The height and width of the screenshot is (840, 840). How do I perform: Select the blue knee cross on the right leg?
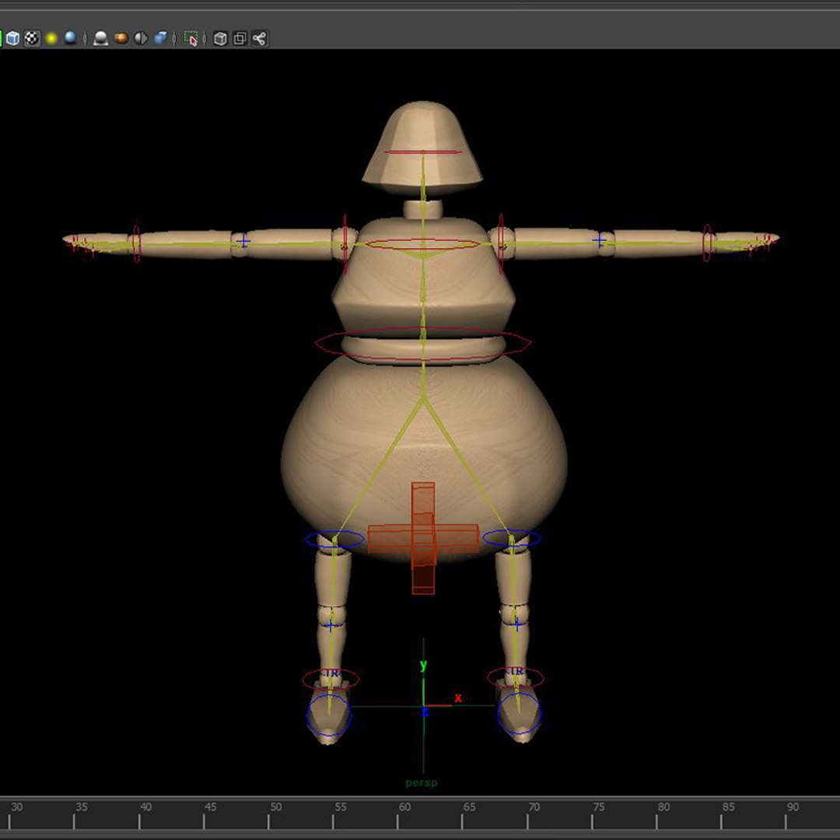(517, 624)
